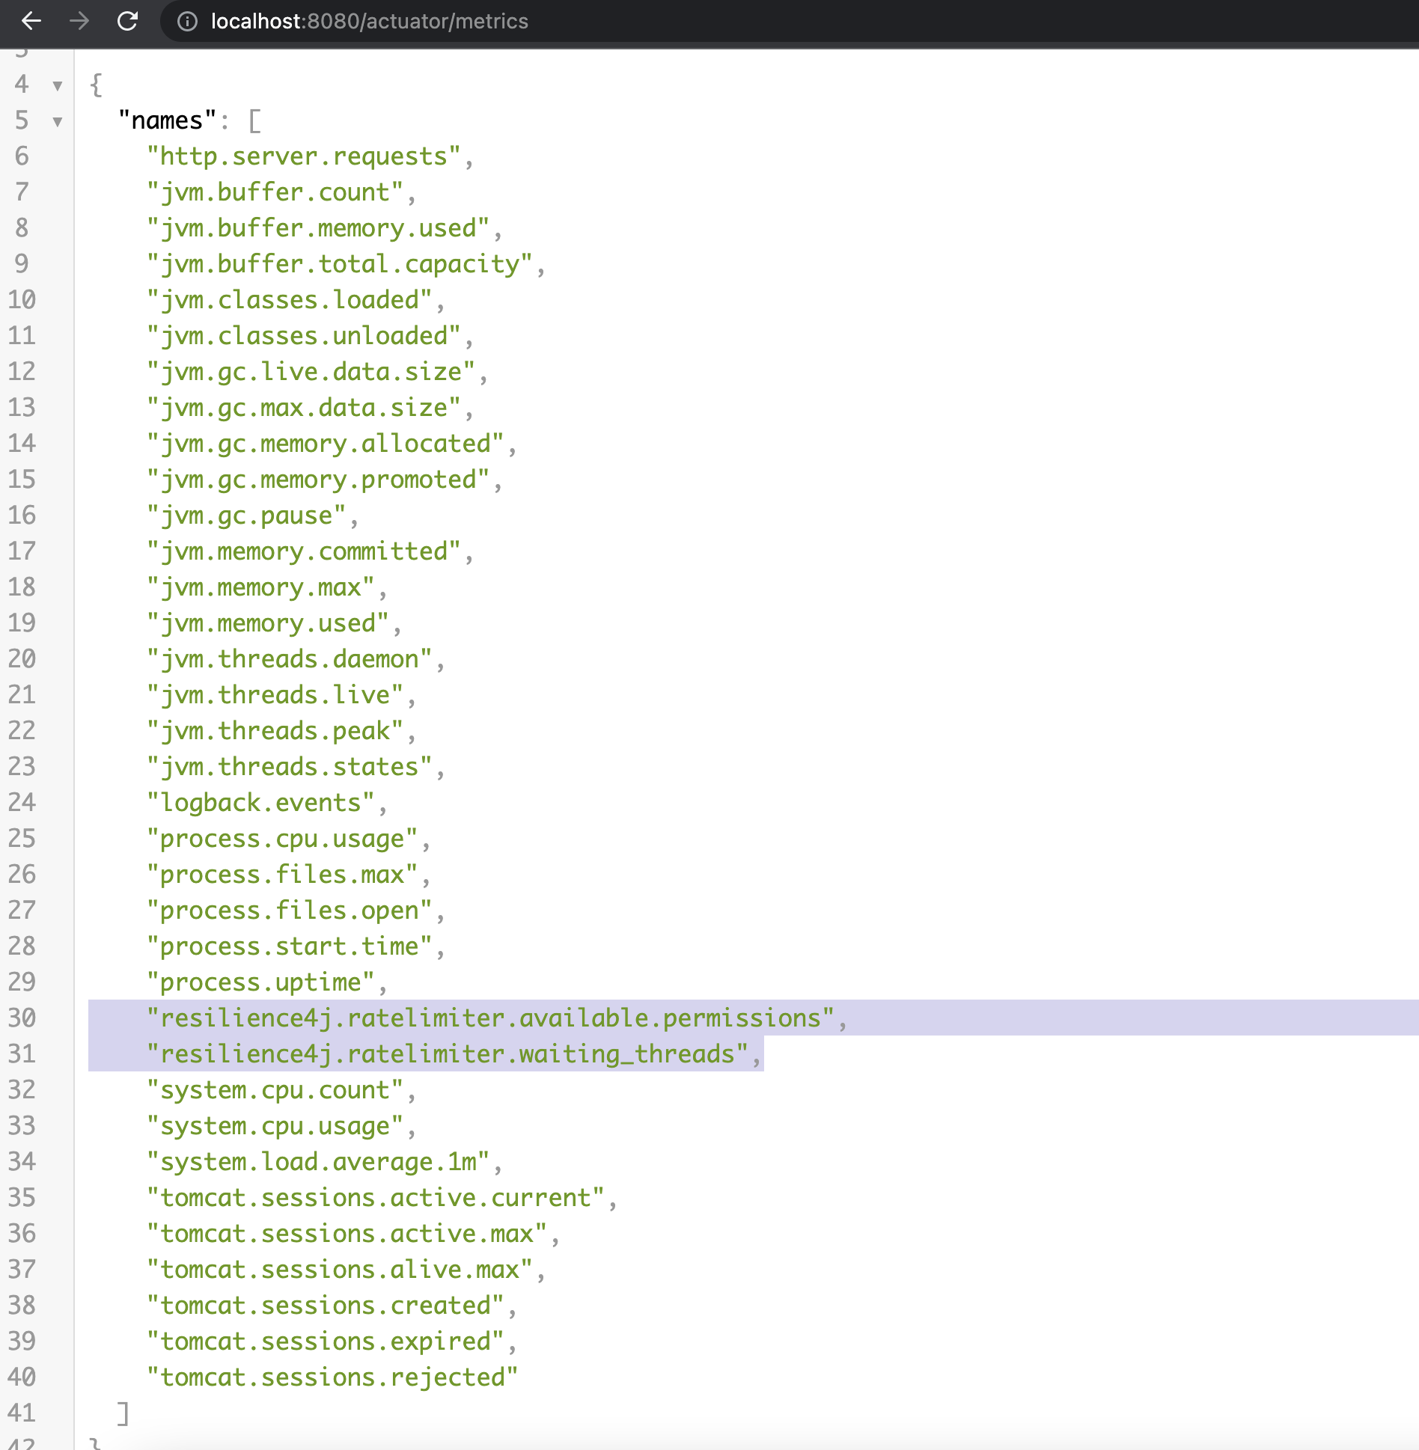Click the process.uptime metric name
The image size is (1419, 1450).
[x=262, y=982]
